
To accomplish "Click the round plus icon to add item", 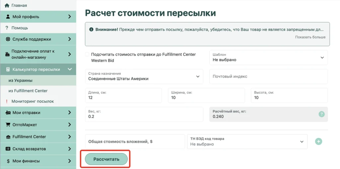I will coord(318,141).
